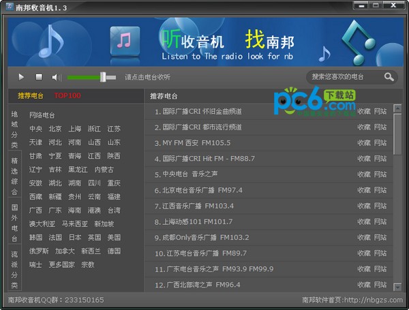The height and width of the screenshot is (310, 409).
Task: Choose the 重庆 region
Action: tap(114, 183)
